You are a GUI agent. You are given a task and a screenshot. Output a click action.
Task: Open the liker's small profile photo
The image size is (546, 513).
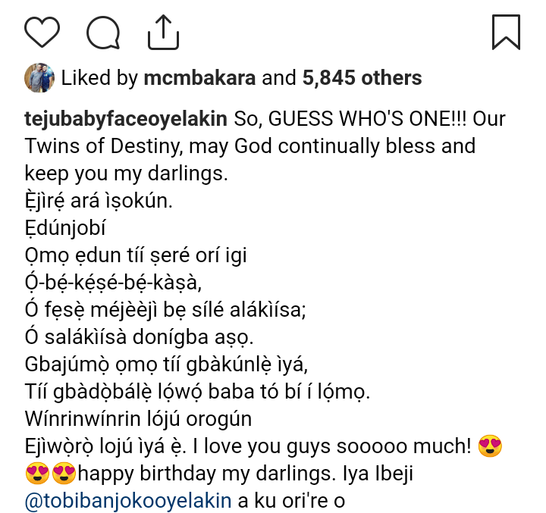click(x=38, y=77)
